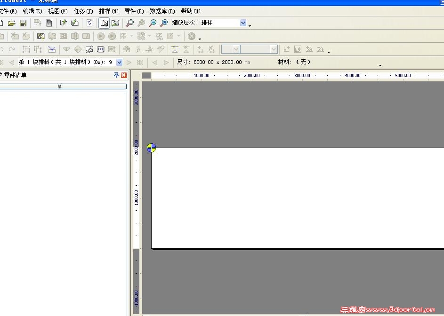
Task: Go to next nest arrow button
Action: pyautogui.click(x=129, y=62)
